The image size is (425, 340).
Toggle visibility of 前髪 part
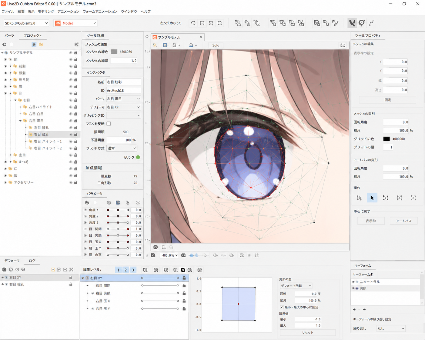pos(5,66)
